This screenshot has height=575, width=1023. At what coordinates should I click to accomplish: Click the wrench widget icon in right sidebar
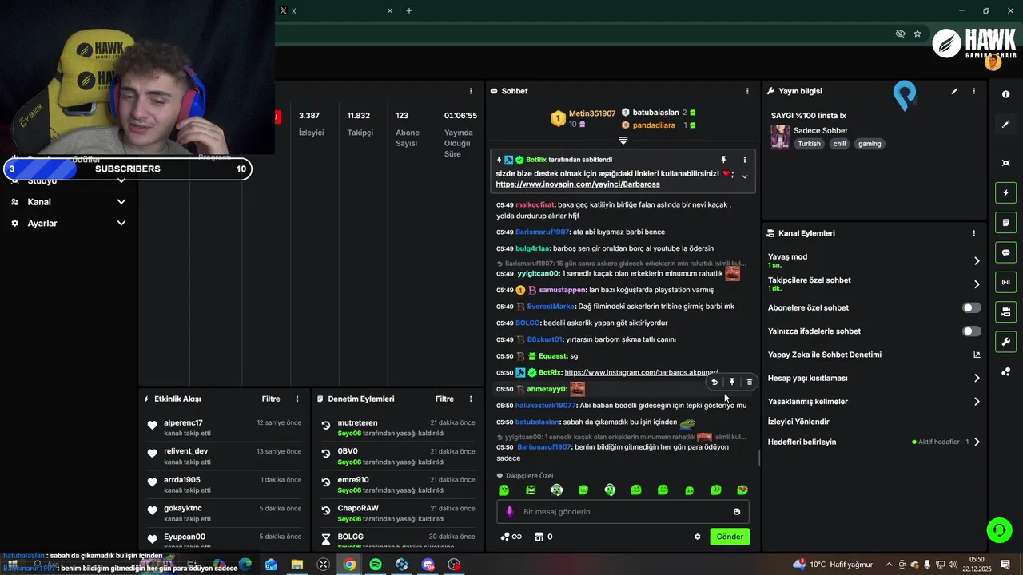click(x=1005, y=342)
